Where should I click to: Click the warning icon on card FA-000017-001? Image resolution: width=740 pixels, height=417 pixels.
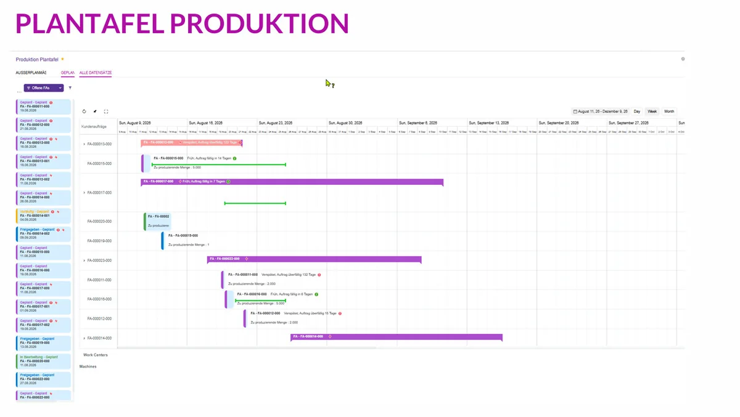click(51, 302)
